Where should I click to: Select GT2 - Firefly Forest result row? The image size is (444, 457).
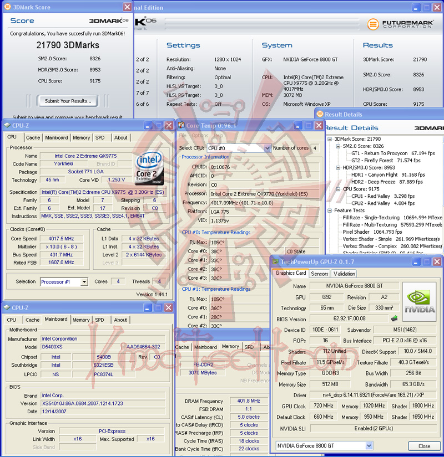coord(386,160)
